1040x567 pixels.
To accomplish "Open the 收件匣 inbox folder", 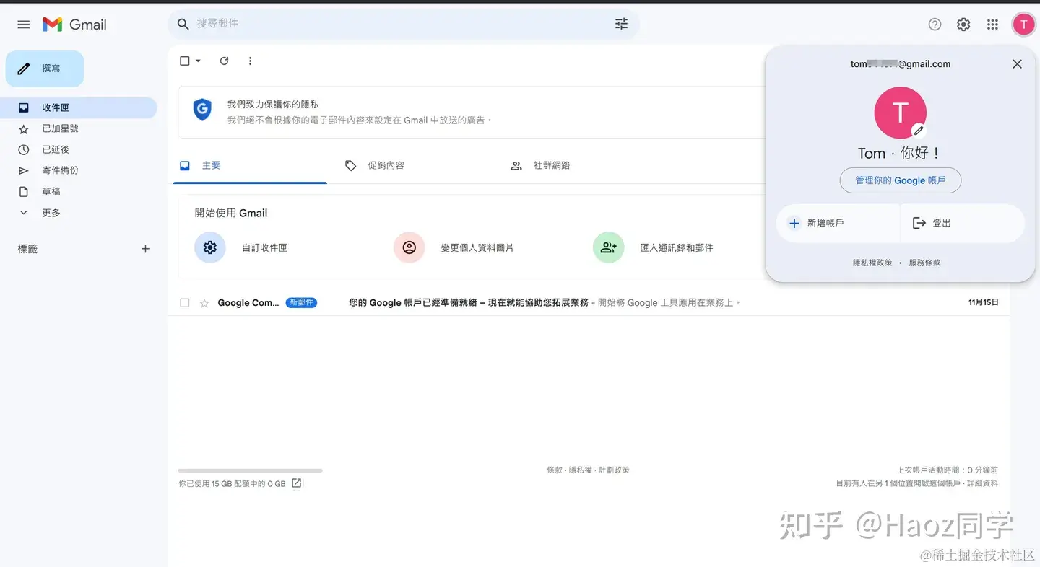I will click(79, 107).
